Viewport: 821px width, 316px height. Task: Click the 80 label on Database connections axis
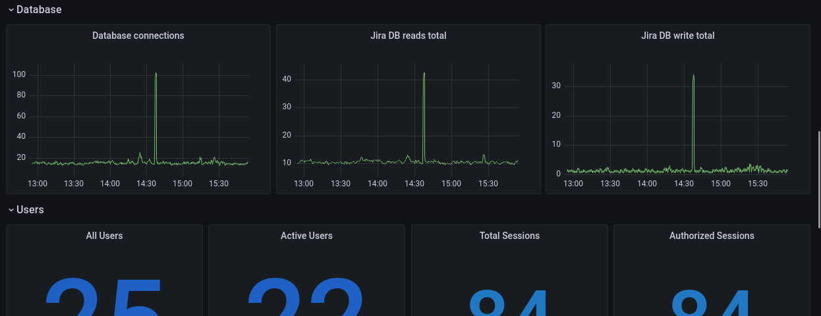tap(21, 95)
